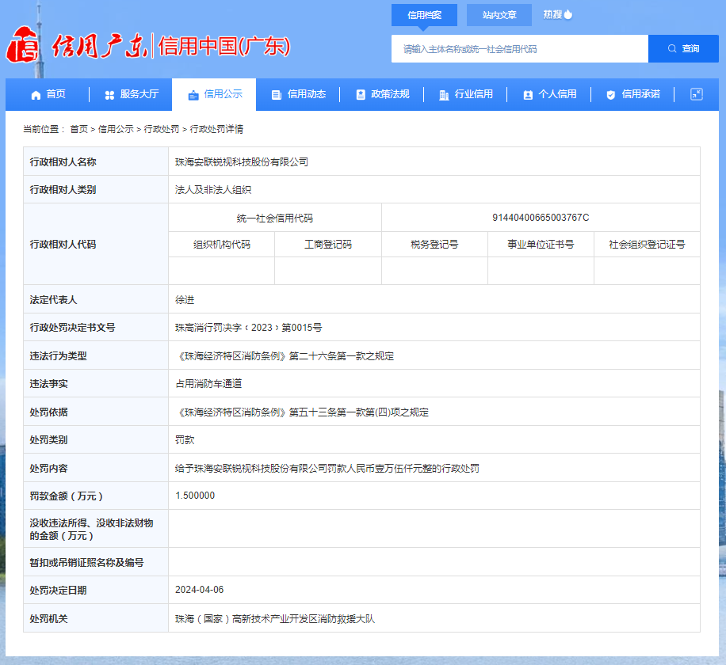
Task: Click the magnifier icon in the 查询 button
Action: point(672,48)
